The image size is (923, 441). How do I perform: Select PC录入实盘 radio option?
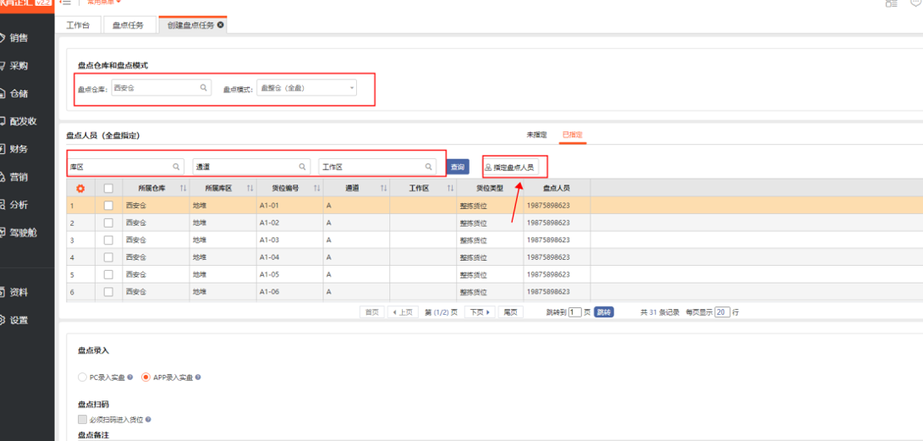click(82, 378)
